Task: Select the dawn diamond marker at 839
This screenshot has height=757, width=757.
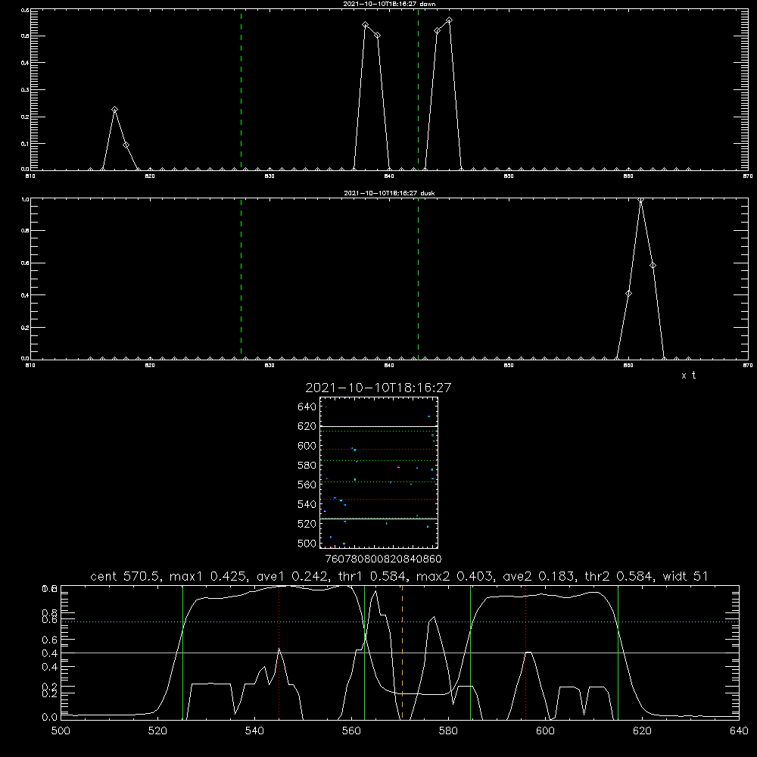Action: (378, 36)
